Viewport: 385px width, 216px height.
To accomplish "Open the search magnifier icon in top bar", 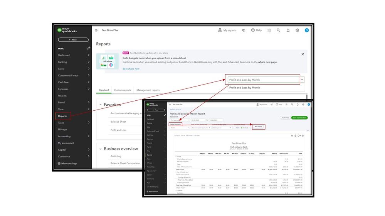I will [x=278, y=30].
